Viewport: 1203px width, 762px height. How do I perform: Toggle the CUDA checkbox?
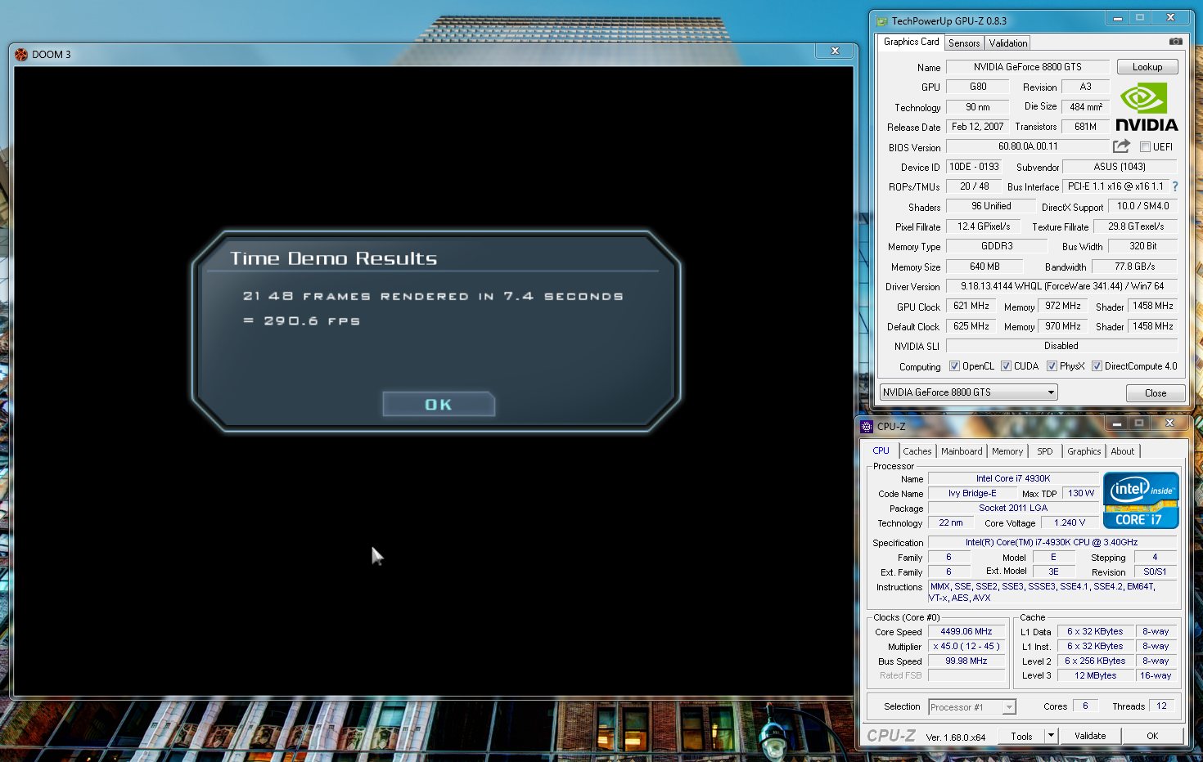(1006, 366)
